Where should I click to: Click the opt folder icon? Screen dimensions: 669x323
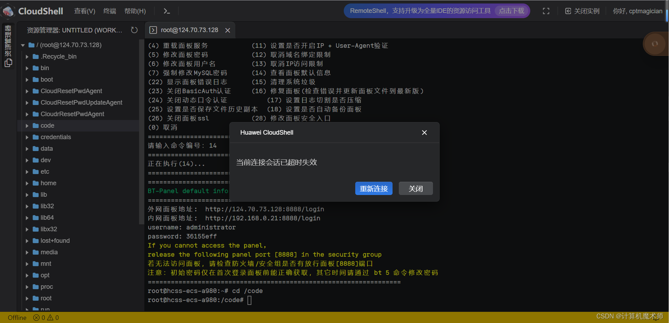(36, 275)
